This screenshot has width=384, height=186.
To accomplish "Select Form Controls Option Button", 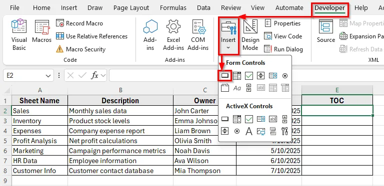I will [x=285, y=76].
